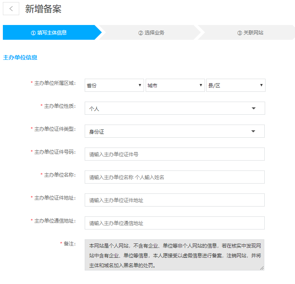Viewport: 295px width, 284px height.
Task: Go to step 2 选择业务
Action: [151, 33]
